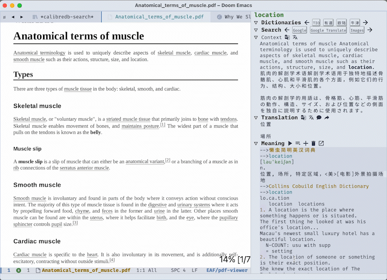The height and width of the screenshot is (280, 387).
Task: Click right arrow after Dictionaries buttons
Action: coord(366,23)
